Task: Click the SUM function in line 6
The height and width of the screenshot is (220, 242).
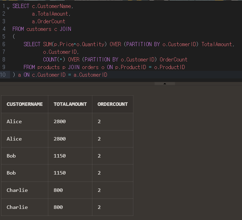Action: (47, 44)
